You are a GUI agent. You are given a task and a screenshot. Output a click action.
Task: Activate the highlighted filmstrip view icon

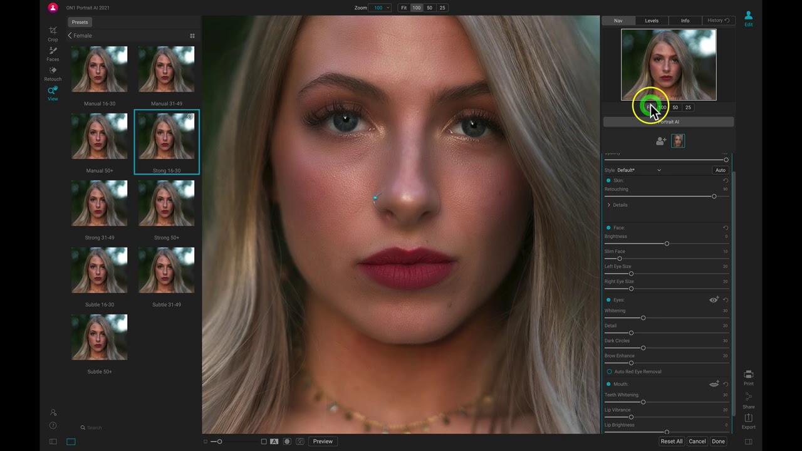click(x=71, y=442)
